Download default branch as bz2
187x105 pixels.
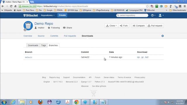pos(147,57)
